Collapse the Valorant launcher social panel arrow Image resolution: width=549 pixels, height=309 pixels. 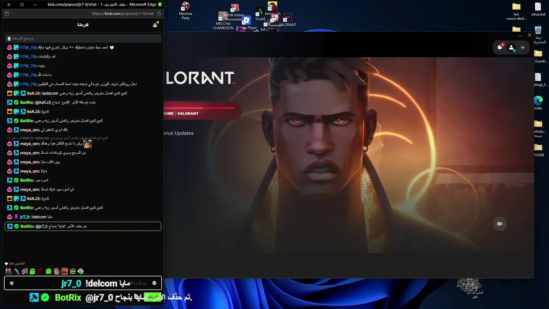pyautogui.click(x=522, y=48)
